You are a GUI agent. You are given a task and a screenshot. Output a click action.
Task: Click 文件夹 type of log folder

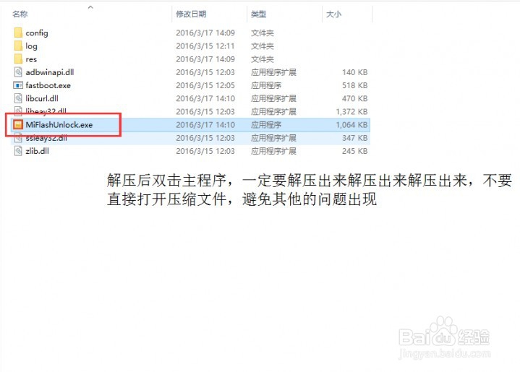(x=263, y=46)
